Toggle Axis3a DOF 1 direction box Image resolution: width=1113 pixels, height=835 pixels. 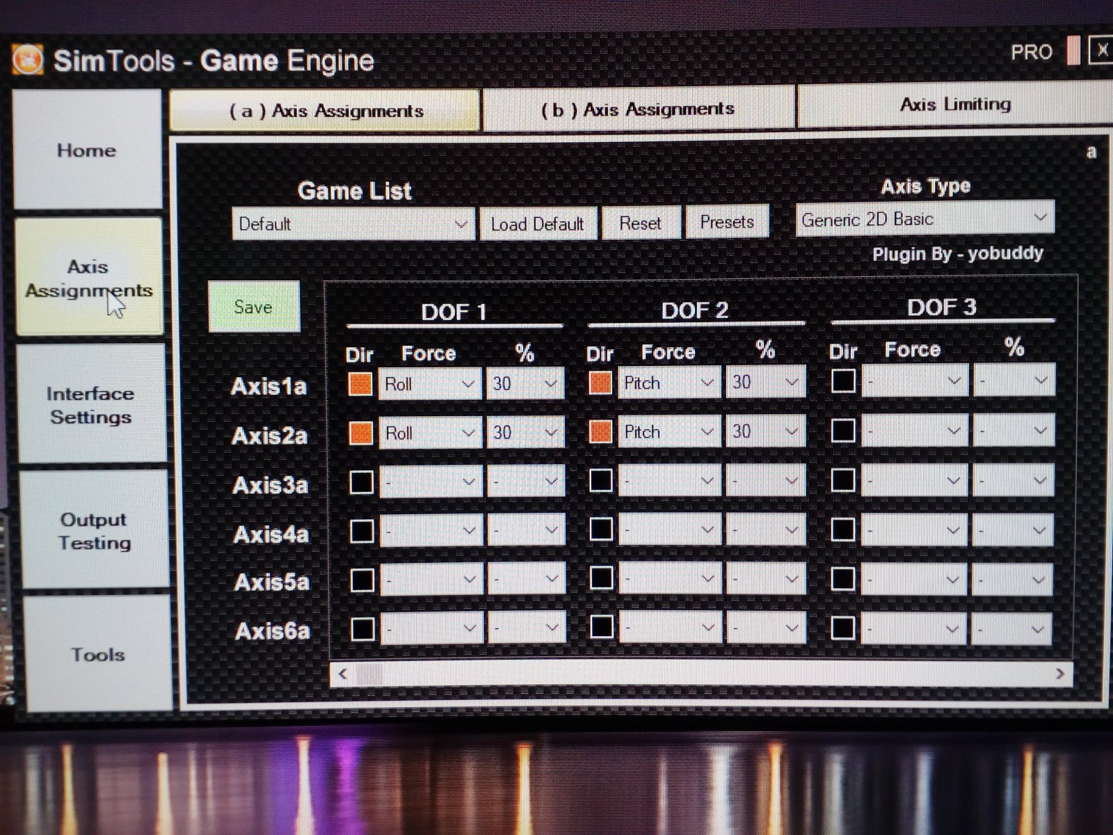[361, 482]
